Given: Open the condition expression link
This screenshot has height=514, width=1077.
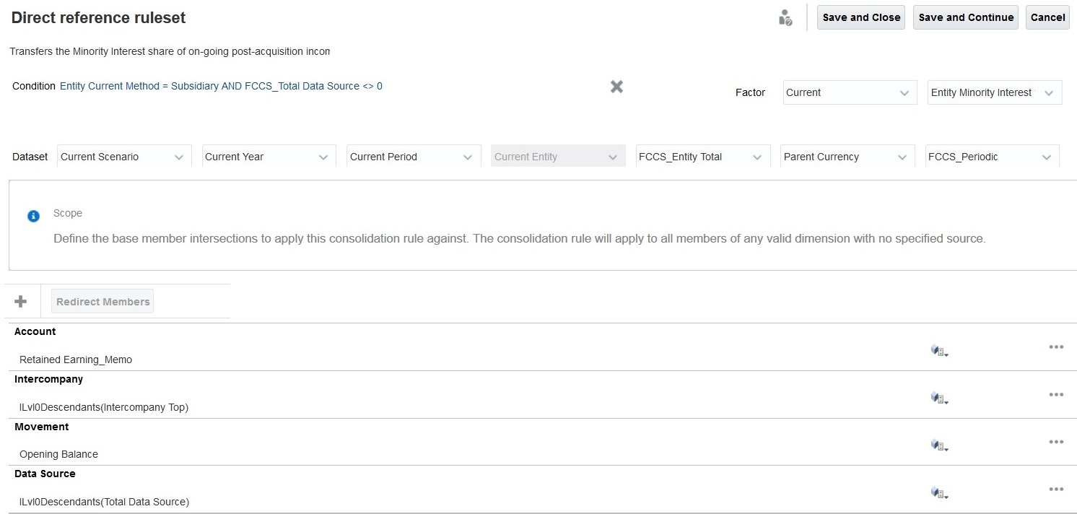Looking at the screenshot, I should (x=221, y=86).
